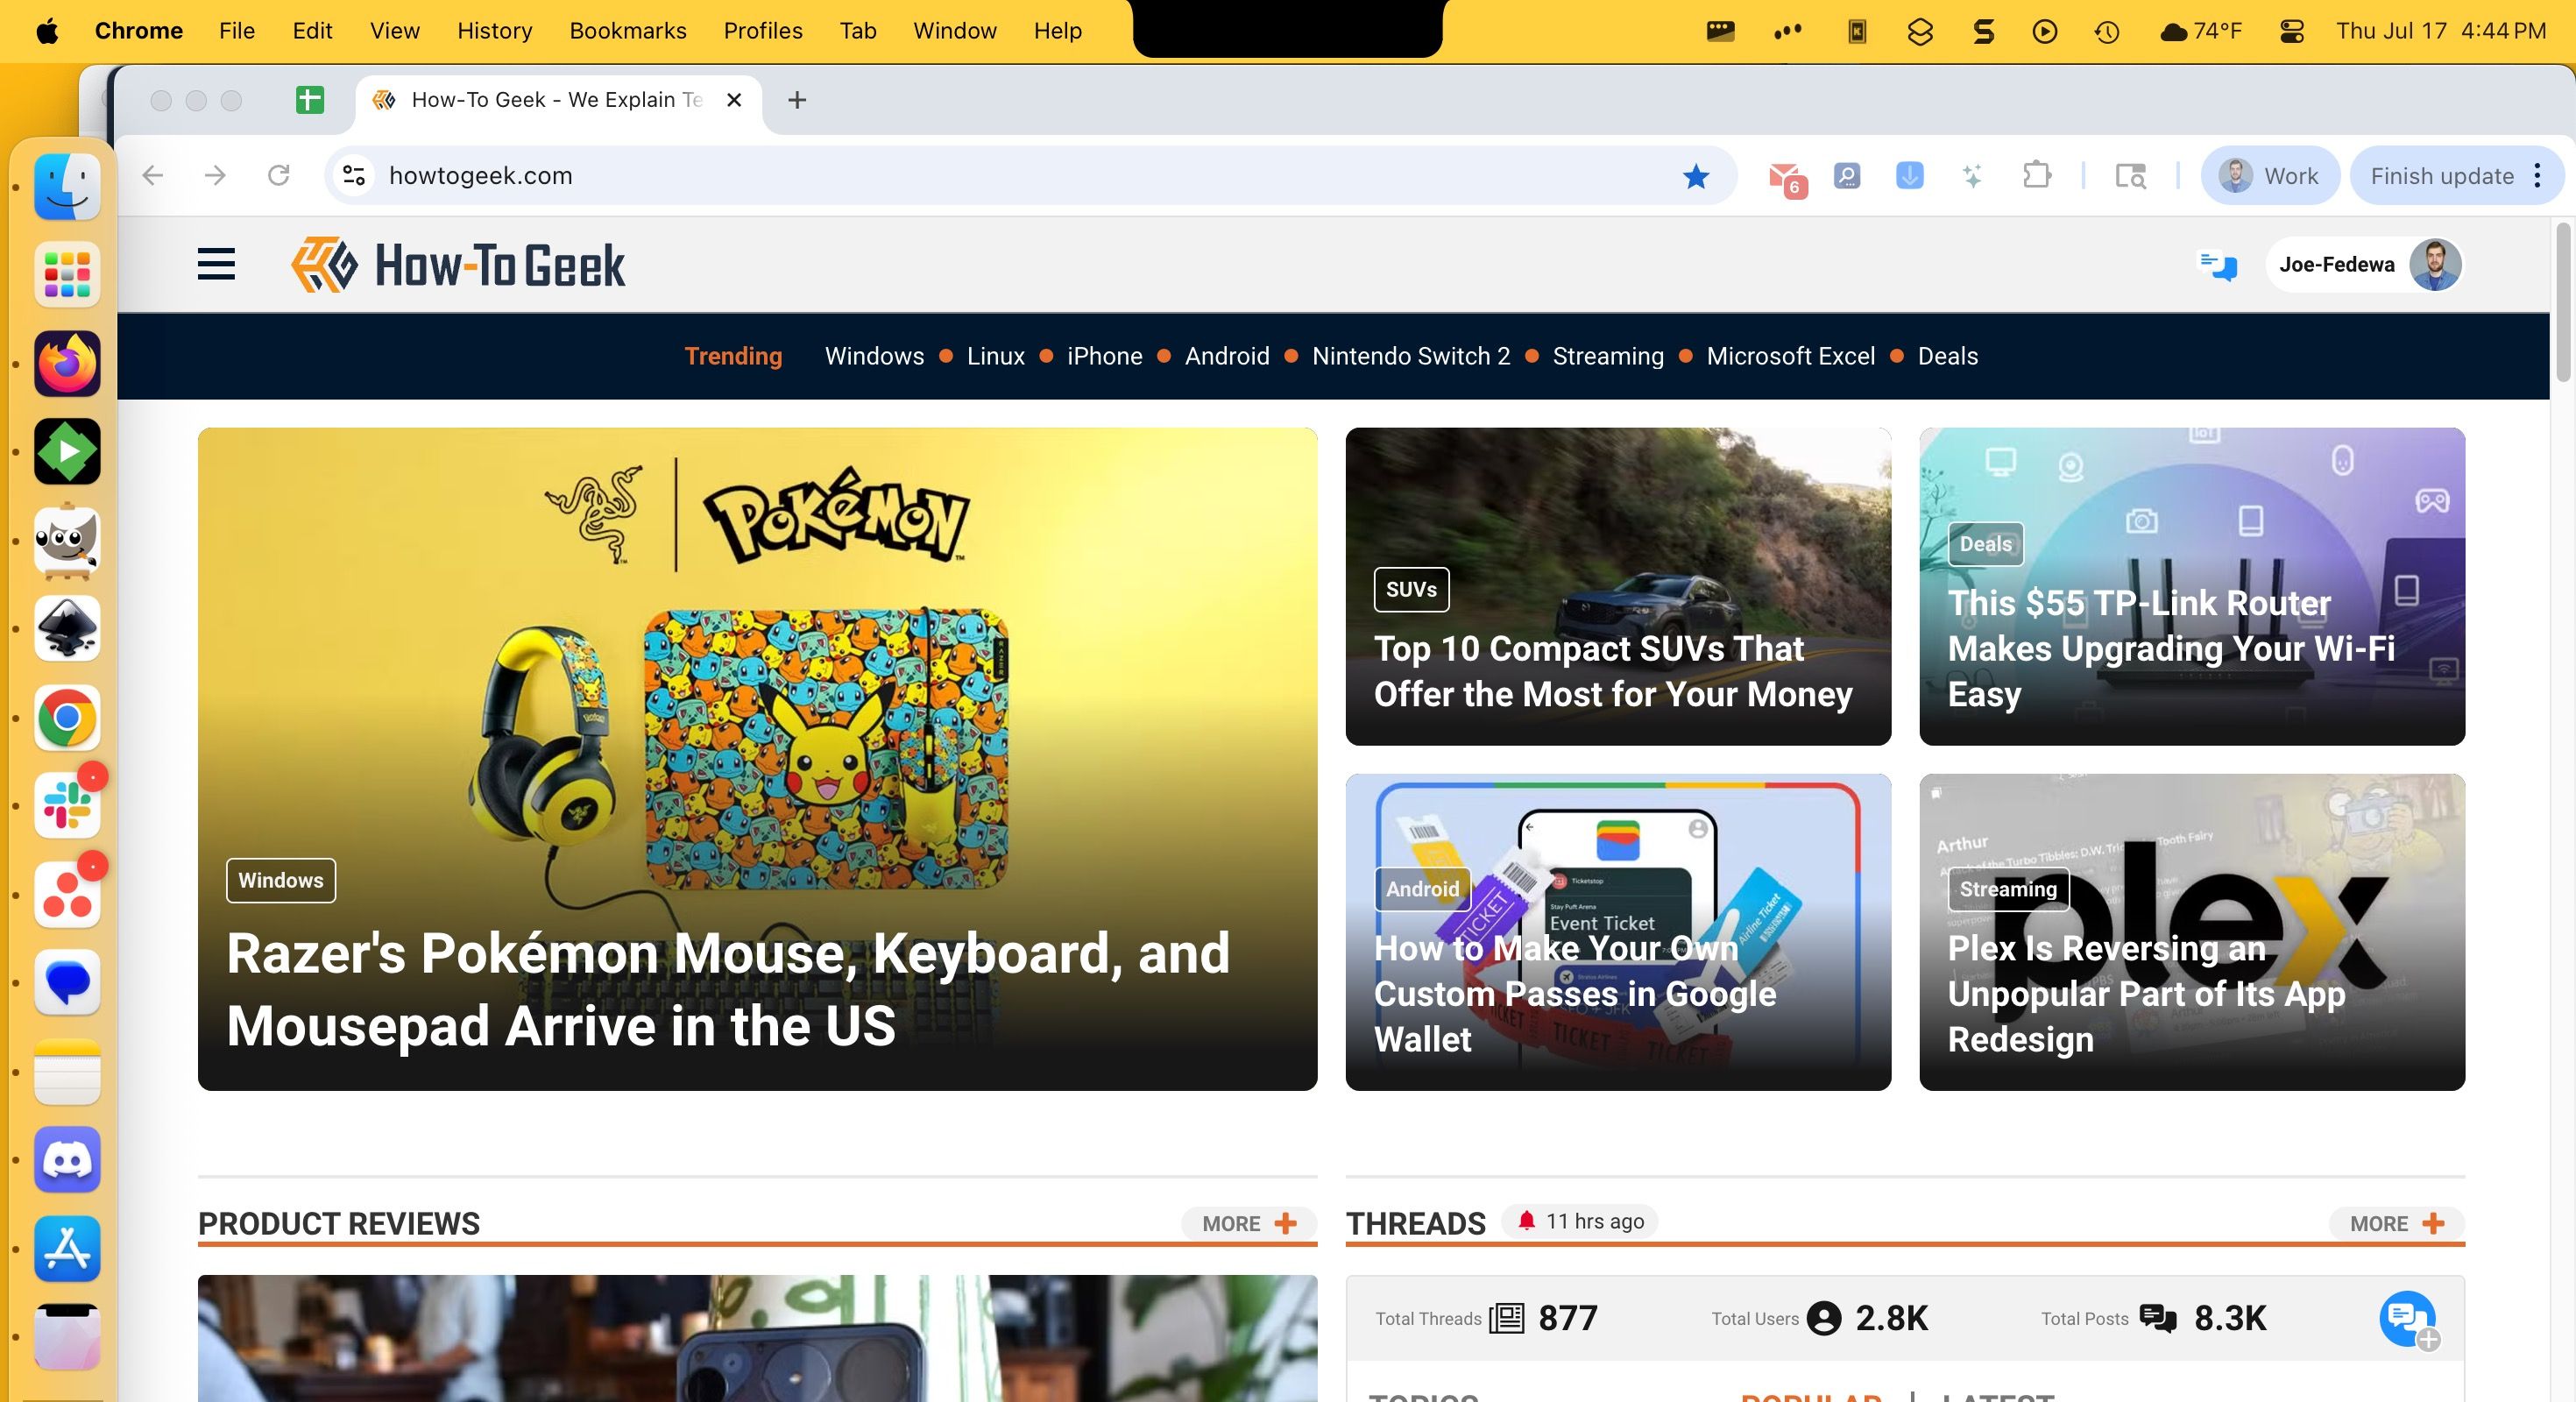The image size is (2576, 1402).
Task: Click the How-To Geek logo
Action: tap(458, 265)
